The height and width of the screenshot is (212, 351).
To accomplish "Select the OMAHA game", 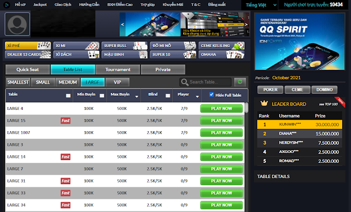I will 222,55.
